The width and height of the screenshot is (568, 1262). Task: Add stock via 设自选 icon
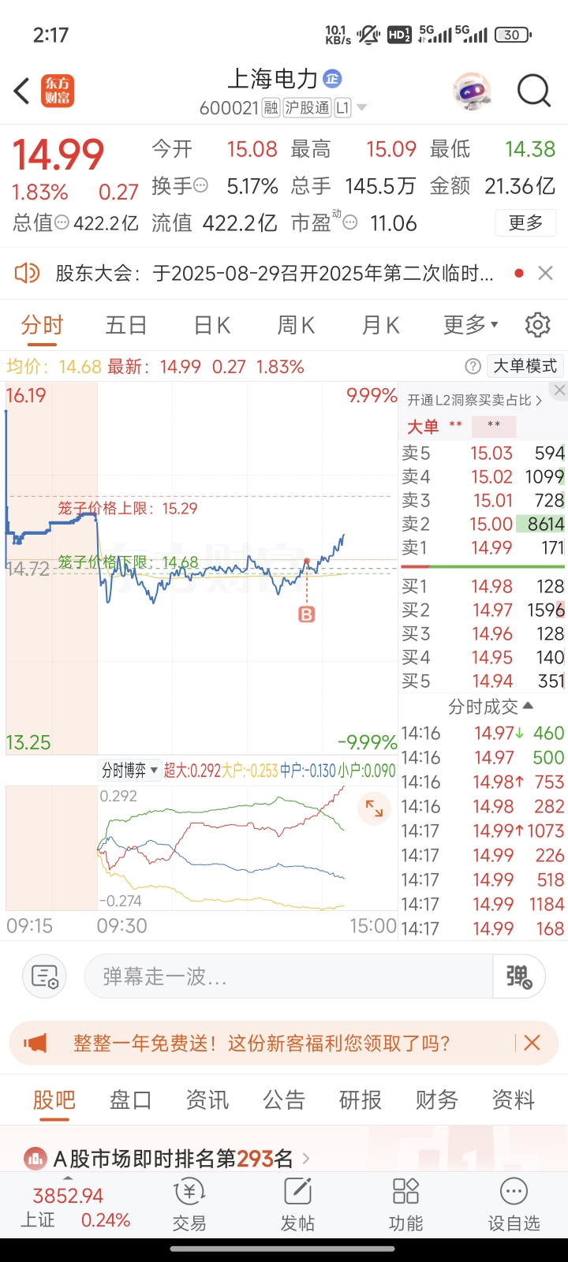pyautogui.click(x=514, y=1204)
